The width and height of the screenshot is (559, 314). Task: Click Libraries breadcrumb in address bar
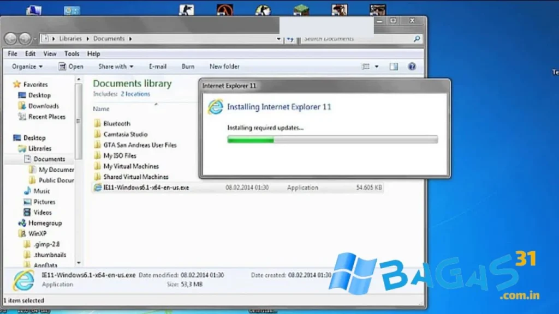(x=70, y=39)
